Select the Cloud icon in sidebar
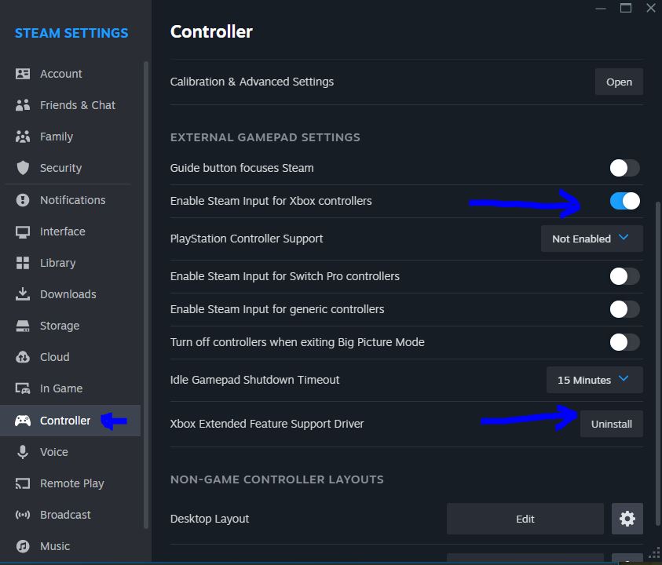662x565 pixels. (23, 357)
